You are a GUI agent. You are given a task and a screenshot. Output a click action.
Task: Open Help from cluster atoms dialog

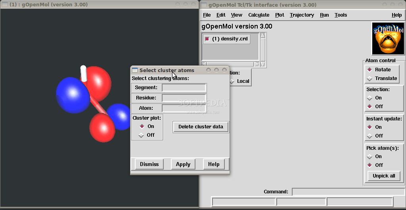(214, 164)
